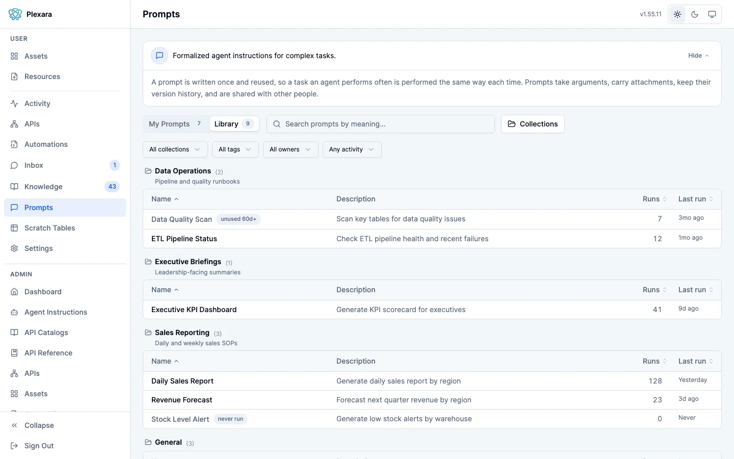Screen dimensions: 734x459
Task: Switch to light theme sun icon
Action: (677, 14)
